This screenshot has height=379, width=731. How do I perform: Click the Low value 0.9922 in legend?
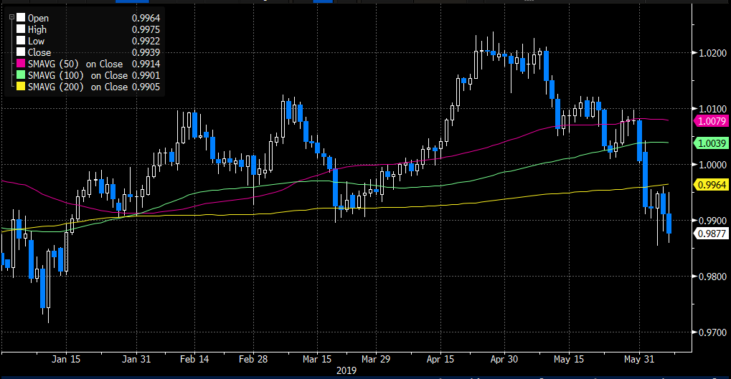click(146, 41)
